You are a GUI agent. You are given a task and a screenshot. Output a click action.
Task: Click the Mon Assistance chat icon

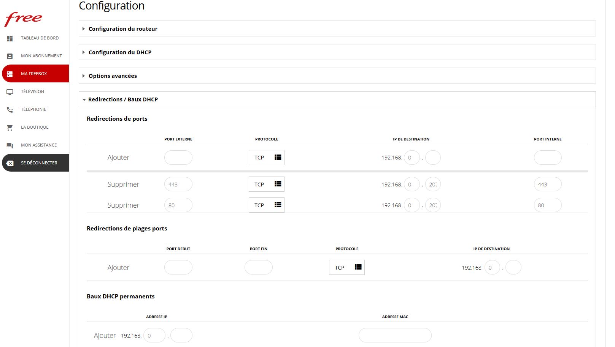pyautogui.click(x=10, y=145)
